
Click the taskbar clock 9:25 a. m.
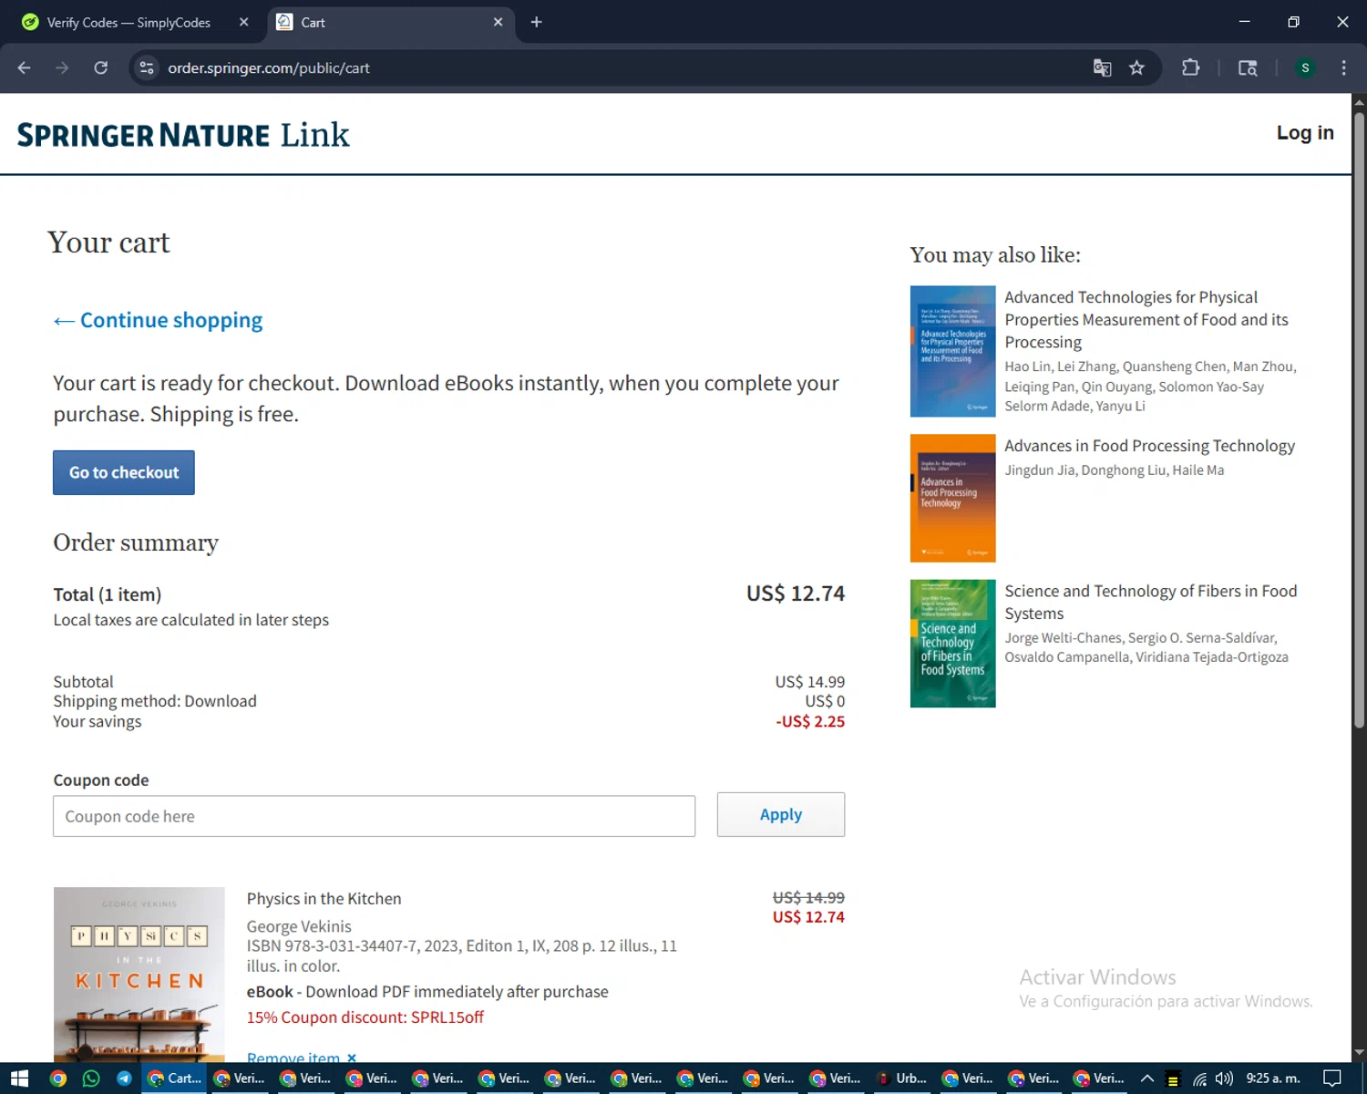pos(1273,1079)
